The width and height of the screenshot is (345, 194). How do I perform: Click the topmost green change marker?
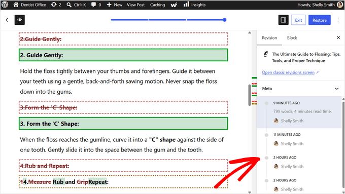254,78
